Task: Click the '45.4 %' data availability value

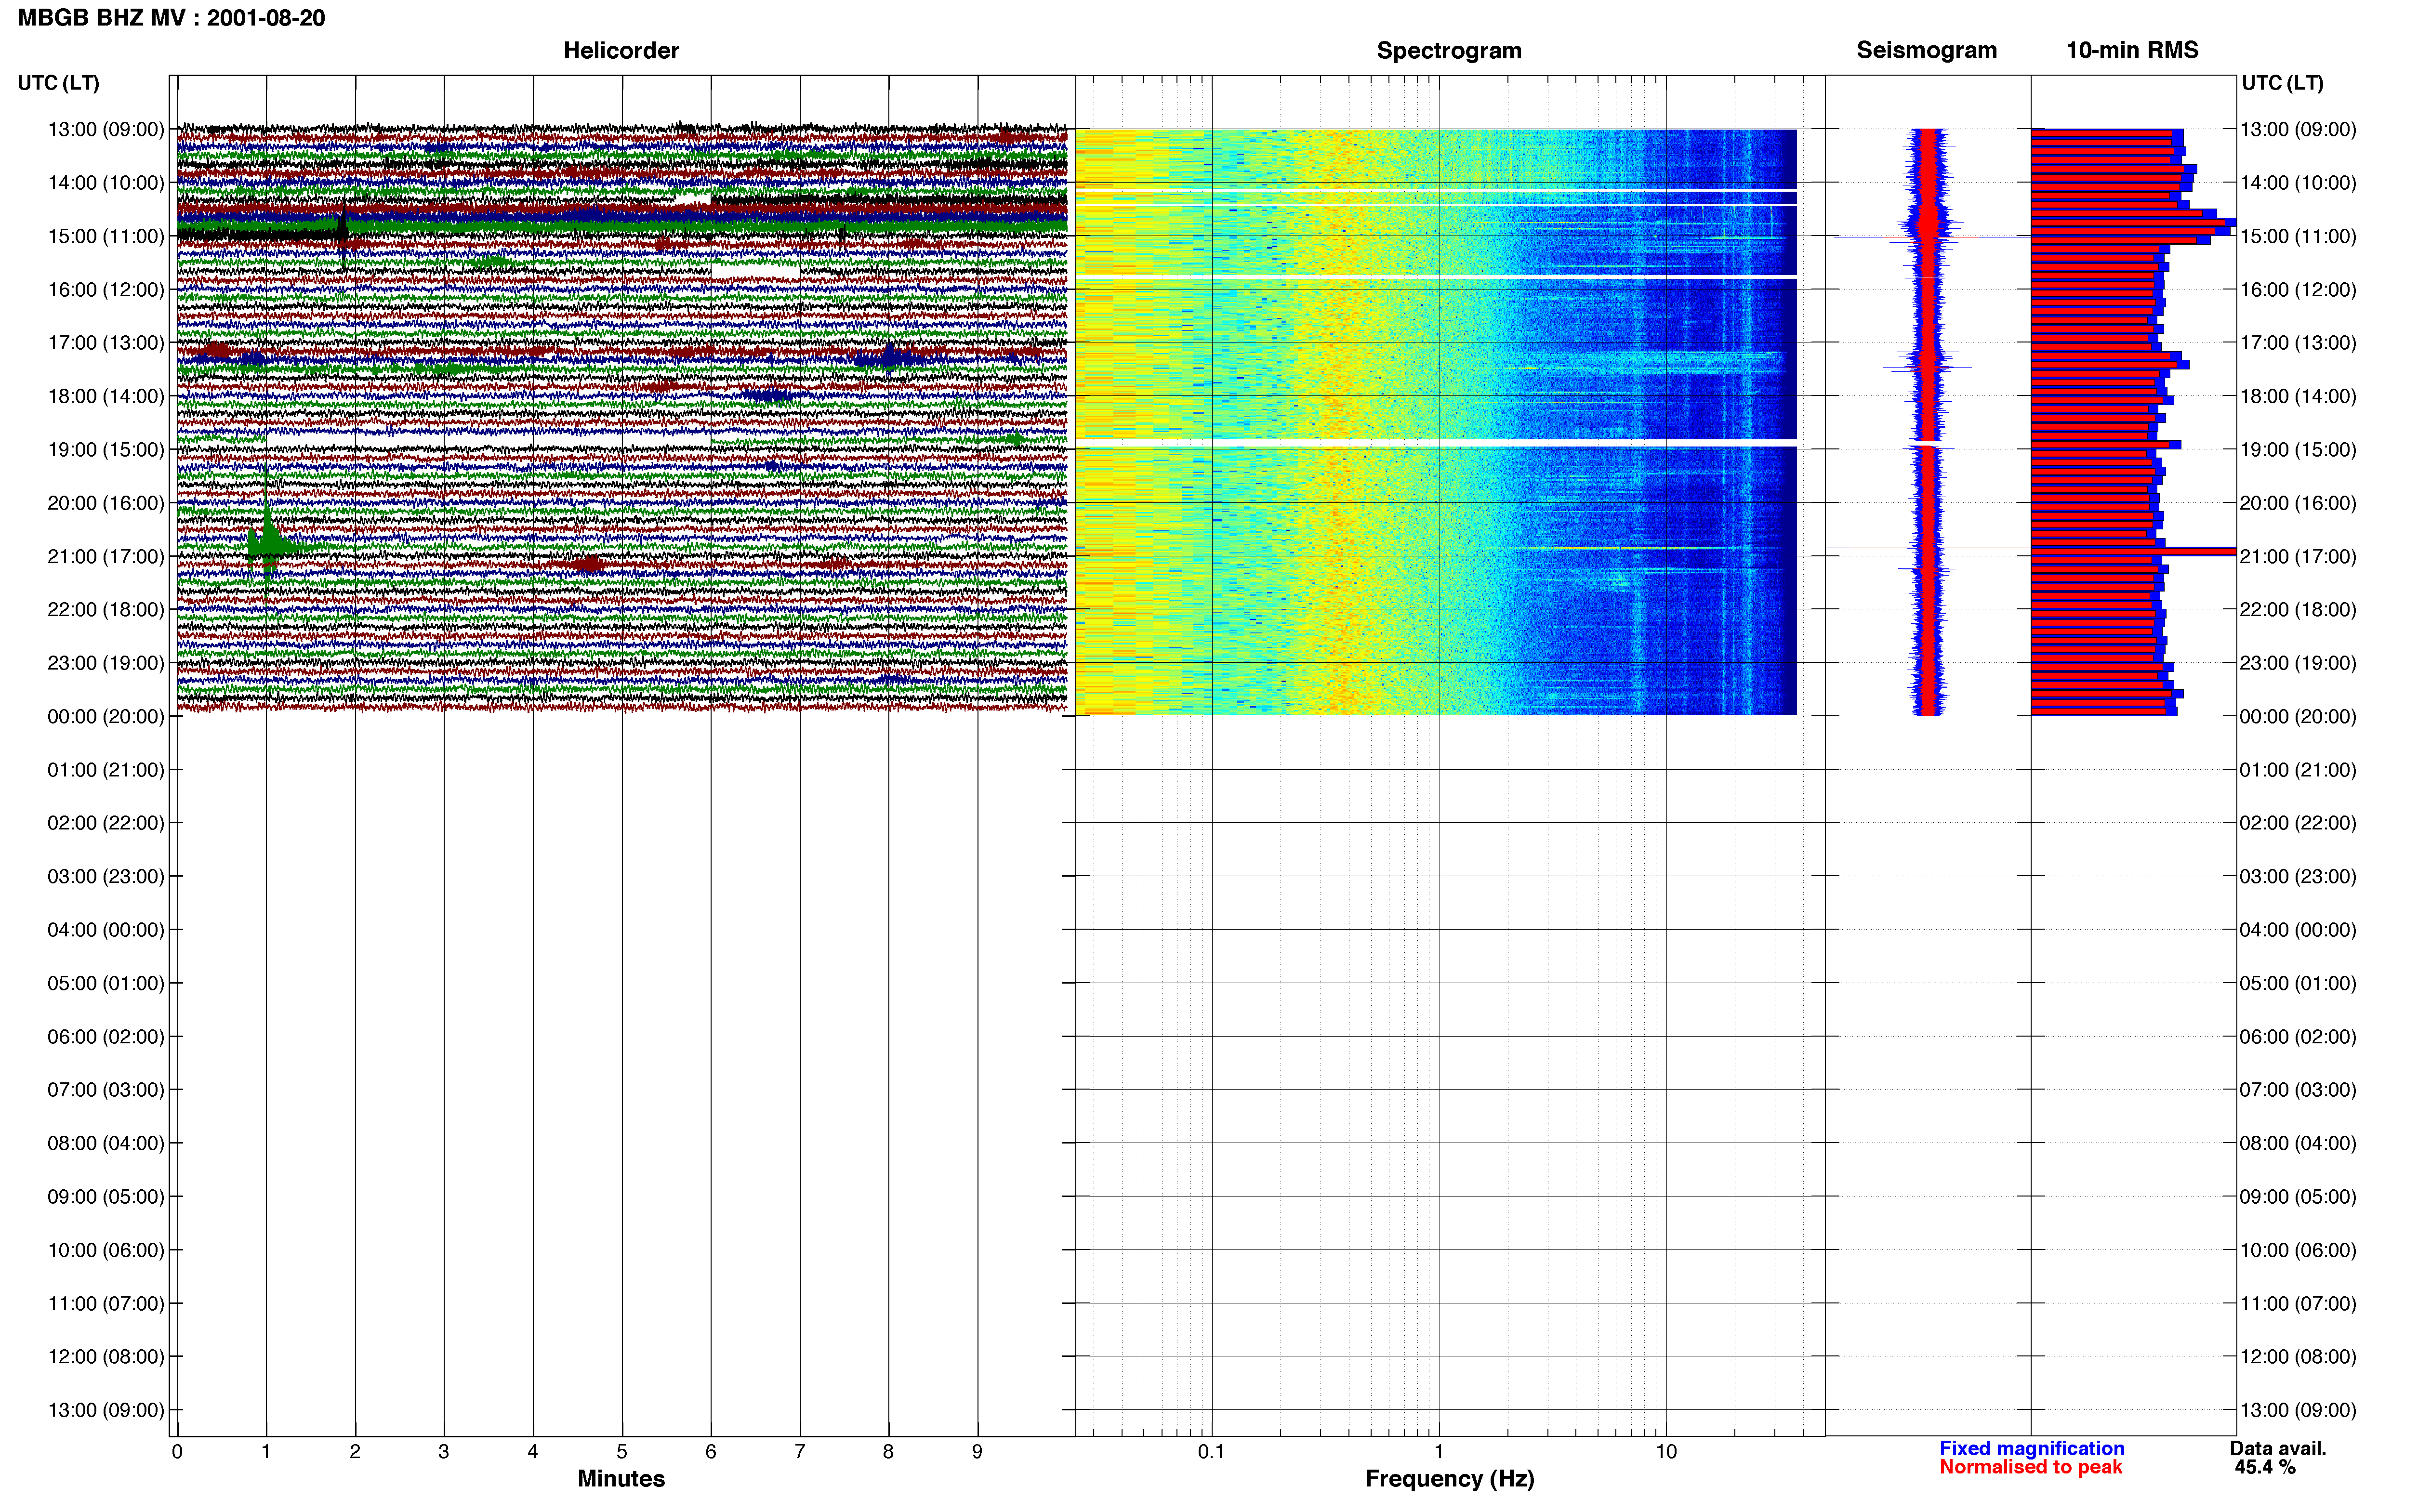Action: tap(2265, 1467)
